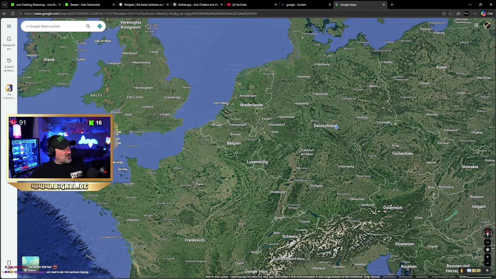Open directions with the blue route icon
496x279 pixels.
pos(100,26)
